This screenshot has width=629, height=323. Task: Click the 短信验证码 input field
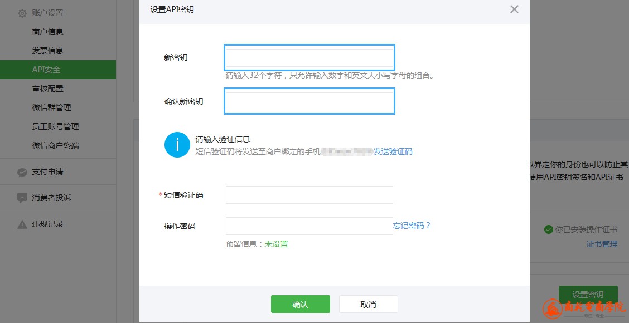pyautogui.click(x=309, y=195)
